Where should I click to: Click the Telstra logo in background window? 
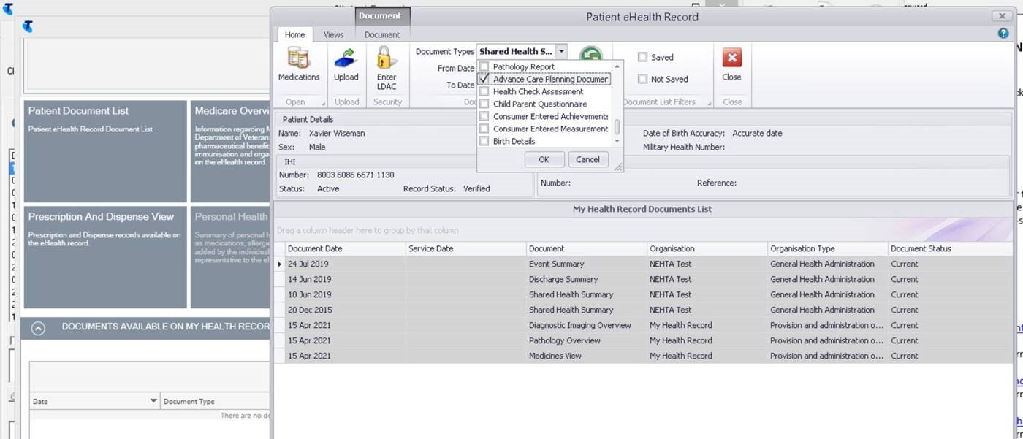[28, 27]
